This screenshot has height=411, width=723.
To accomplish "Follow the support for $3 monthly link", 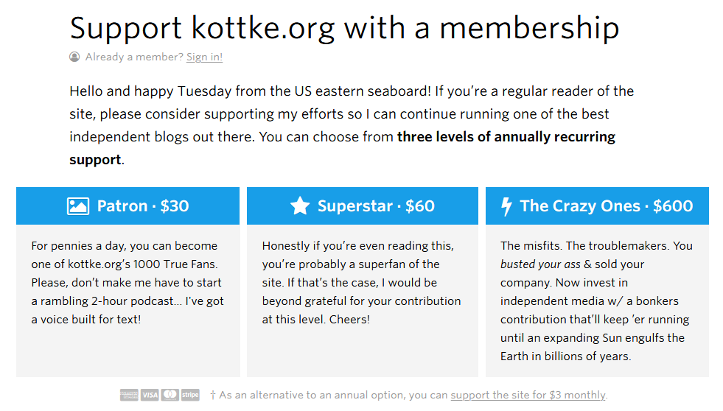I will click(x=528, y=395).
